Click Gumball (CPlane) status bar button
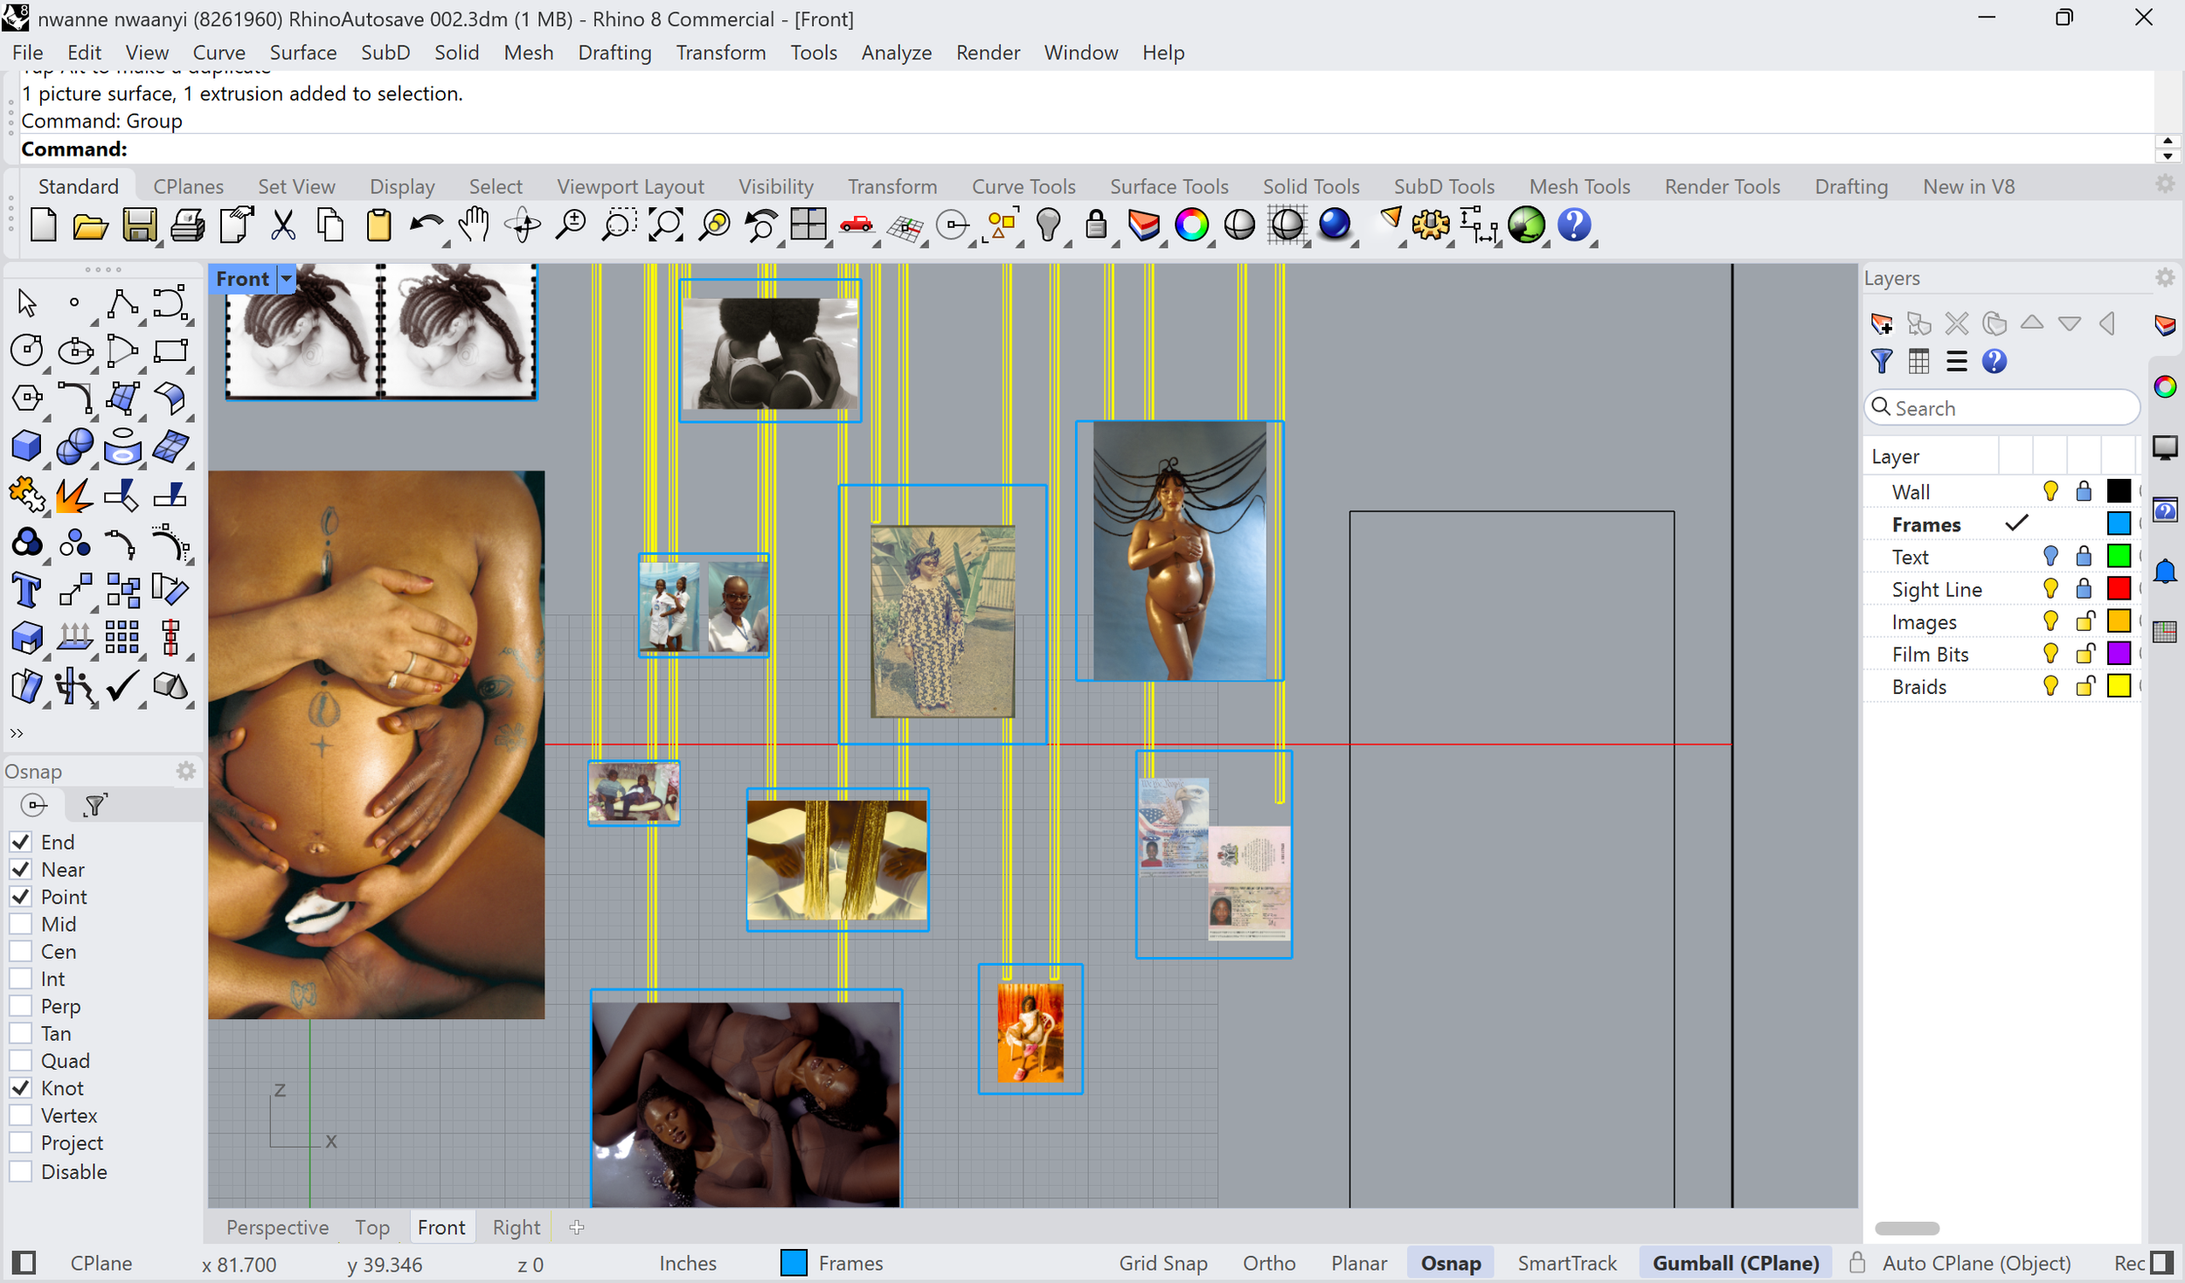This screenshot has height=1283, width=2185. click(1736, 1264)
